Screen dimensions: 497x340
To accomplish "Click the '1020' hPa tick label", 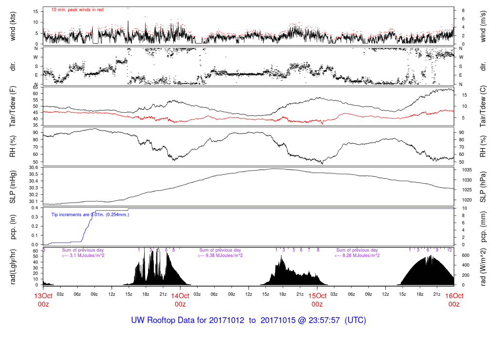I will (x=467, y=200).
